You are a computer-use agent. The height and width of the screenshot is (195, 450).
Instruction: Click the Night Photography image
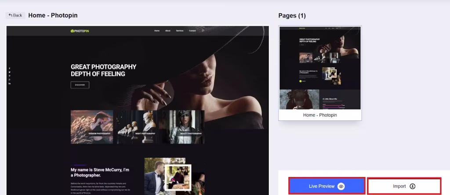(137, 127)
